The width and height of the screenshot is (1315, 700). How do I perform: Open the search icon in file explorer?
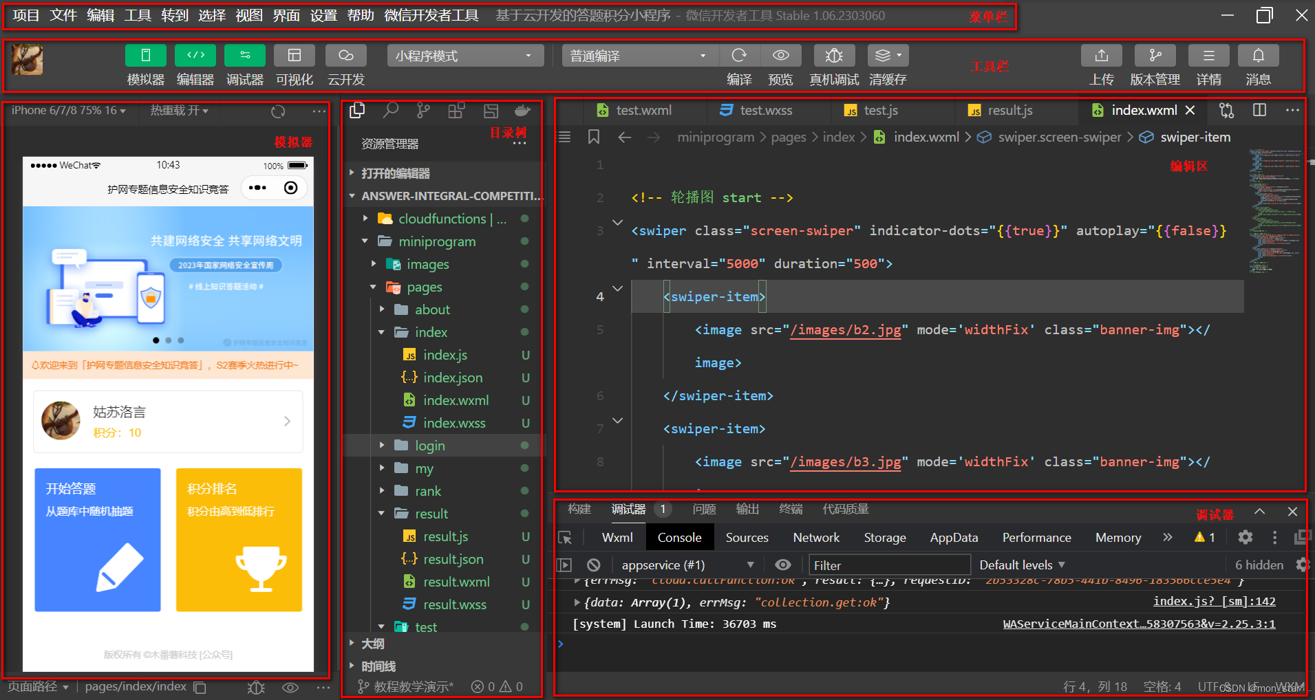(391, 110)
